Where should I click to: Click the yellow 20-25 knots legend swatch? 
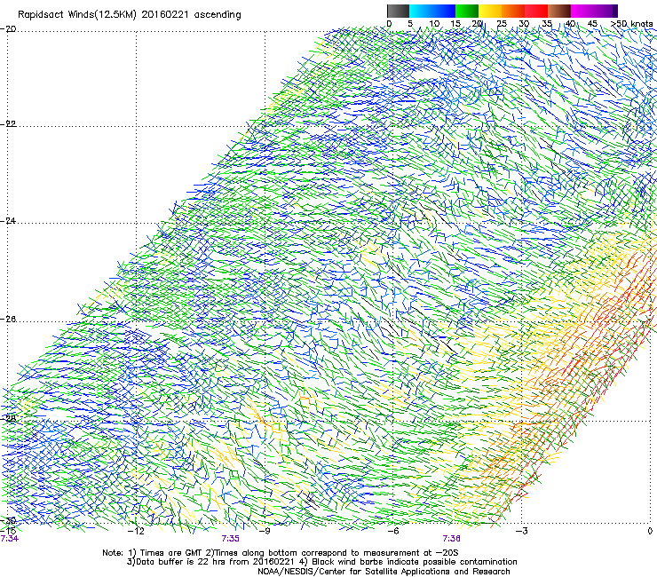[x=490, y=11]
